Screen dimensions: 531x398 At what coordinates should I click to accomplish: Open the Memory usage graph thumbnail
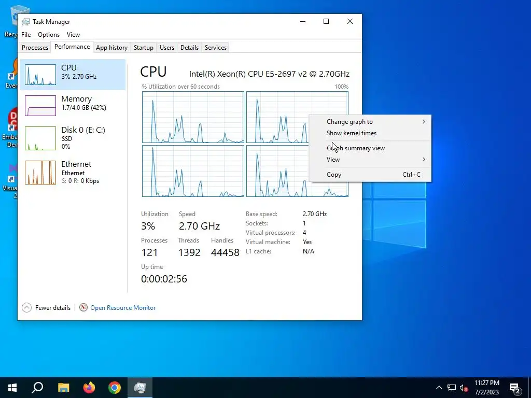40,106
